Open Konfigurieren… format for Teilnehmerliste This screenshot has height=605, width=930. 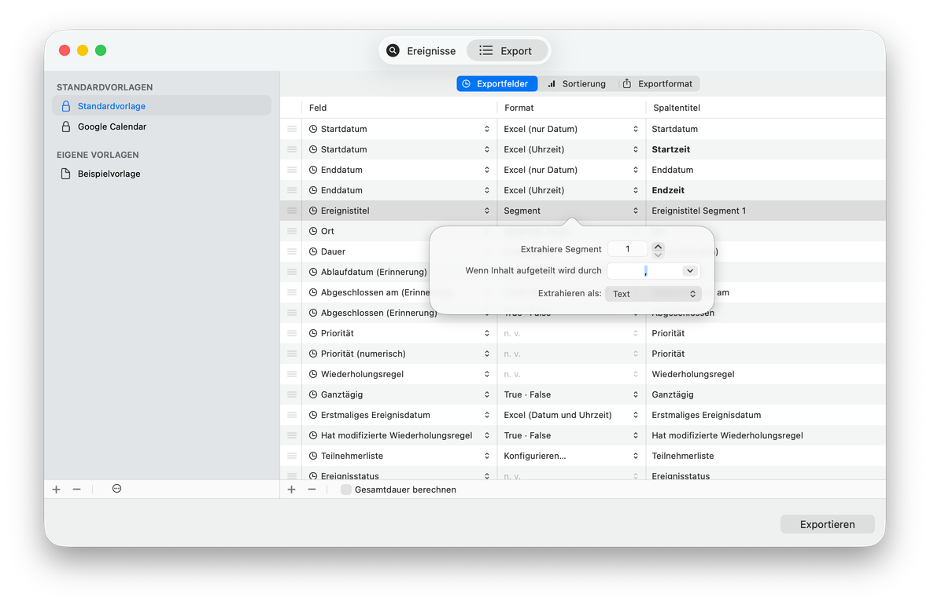click(x=635, y=456)
